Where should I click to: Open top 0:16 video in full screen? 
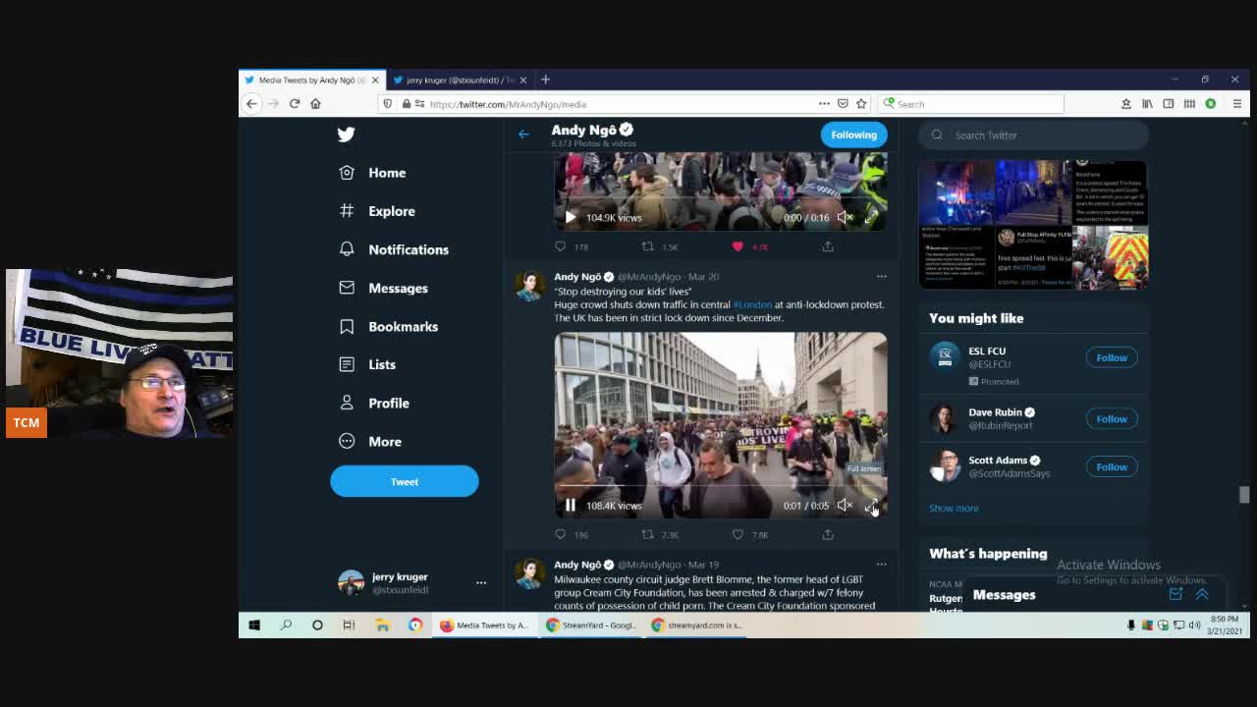[871, 217]
